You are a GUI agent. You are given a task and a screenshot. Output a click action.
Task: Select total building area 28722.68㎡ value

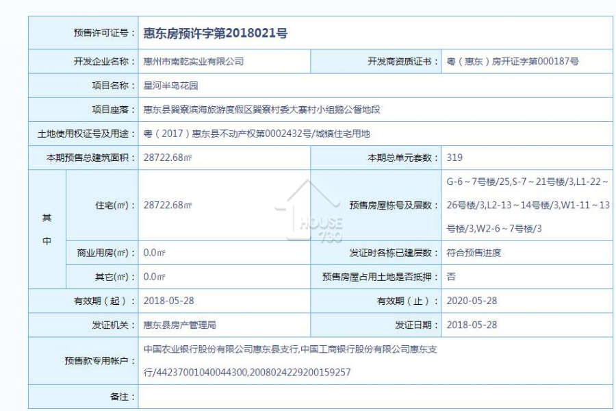pyautogui.click(x=168, y=158)
